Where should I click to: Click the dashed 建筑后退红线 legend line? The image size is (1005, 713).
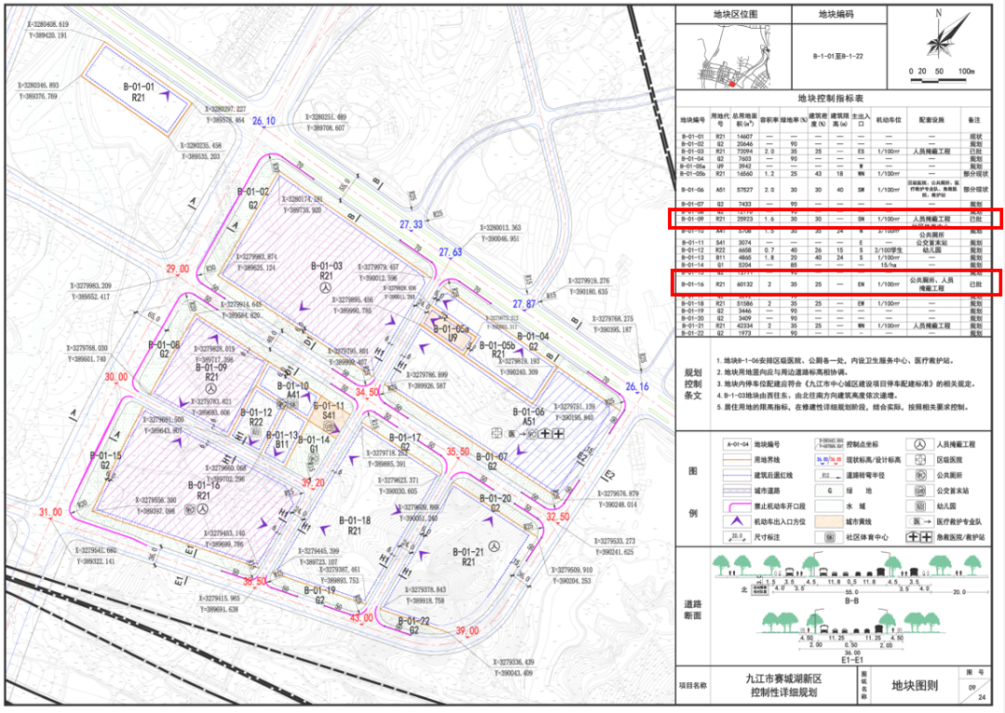click(736, 476)
